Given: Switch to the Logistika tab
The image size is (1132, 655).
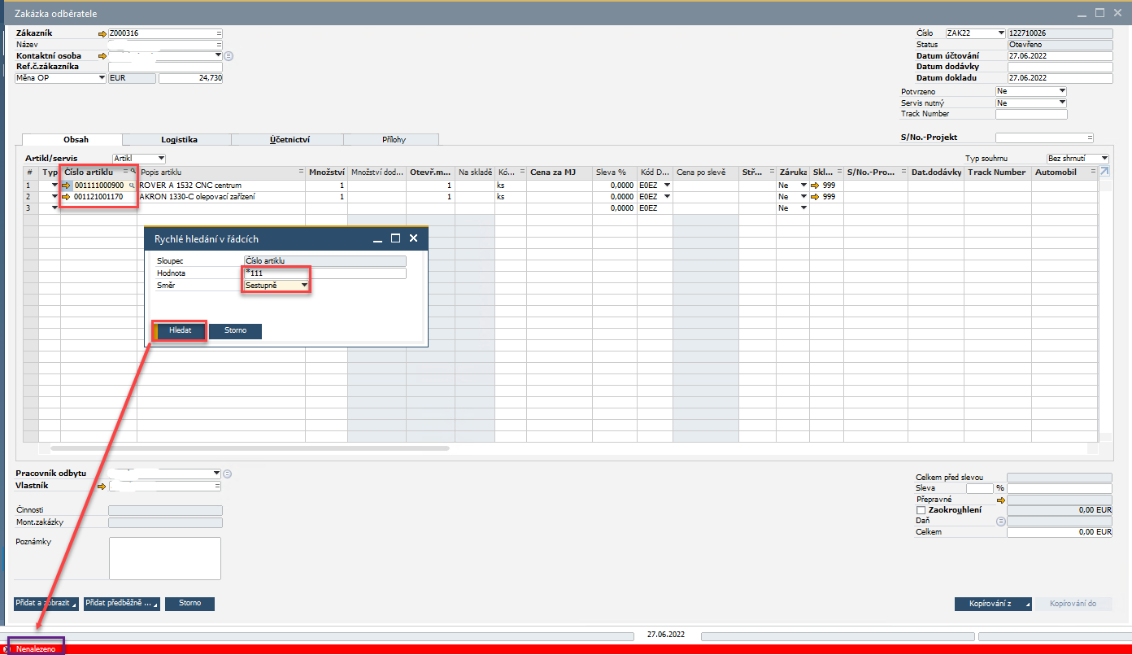Looking at the screenshot, I should click(179, 140).
